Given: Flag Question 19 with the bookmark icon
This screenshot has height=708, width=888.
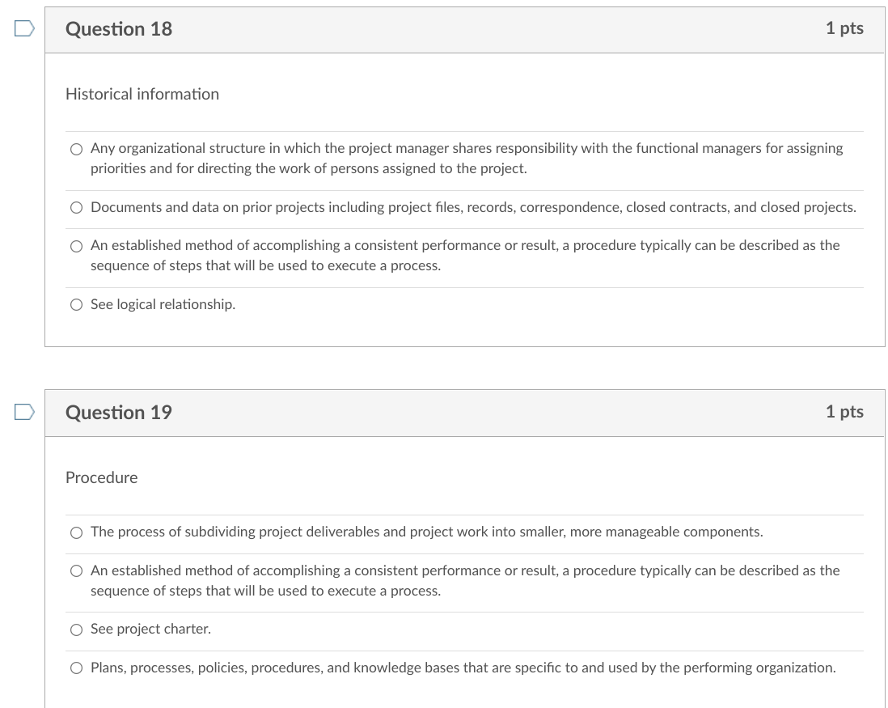Looking at the screenshot, I should pyautogui.click(x=23, y=410).
